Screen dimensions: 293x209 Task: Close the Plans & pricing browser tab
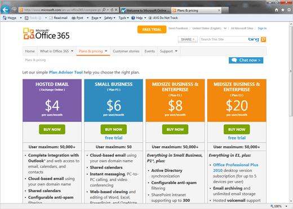click(219, 10)
